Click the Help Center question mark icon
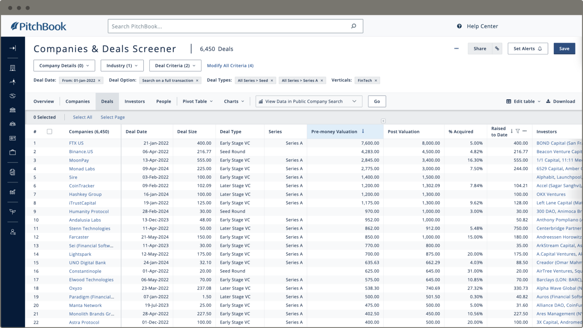The height and width of the screenshot is (328, 583). (x=459, y=26)
